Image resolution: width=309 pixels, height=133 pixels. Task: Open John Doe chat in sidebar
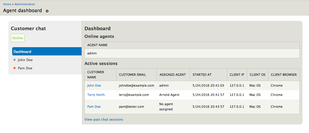click(25, 60)
